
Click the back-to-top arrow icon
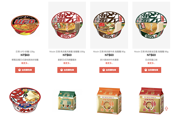click(x=166, y=108)
